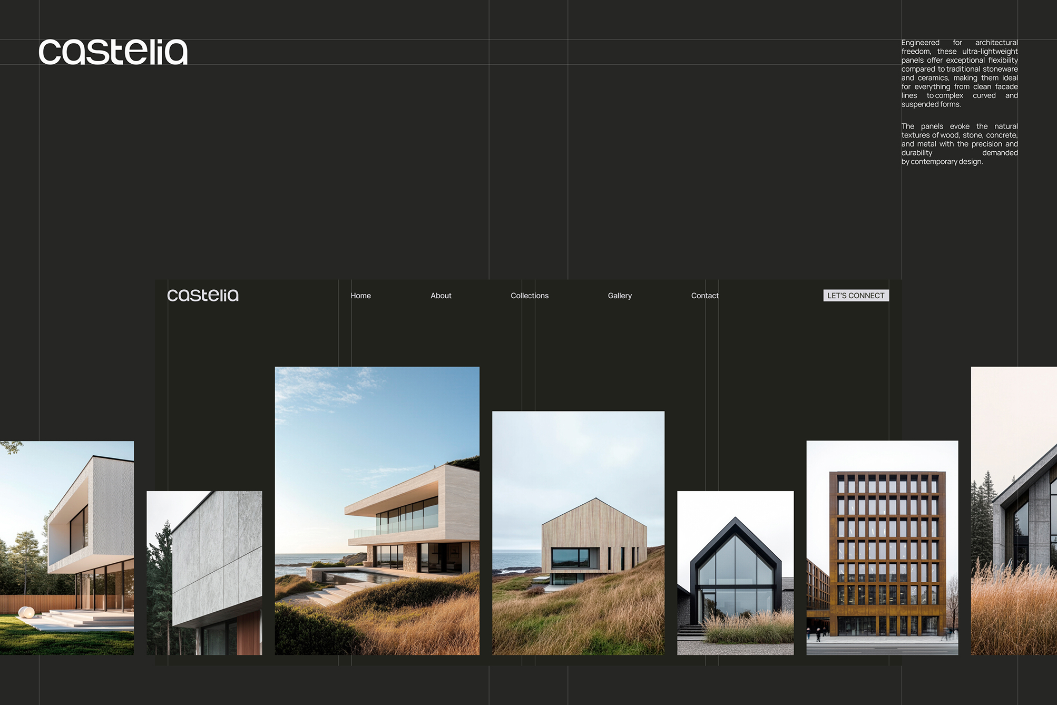Screen dimensions: 1057x705
Task: Click the hillside cabin's wide dark window
Action: (x=570, y=557)
